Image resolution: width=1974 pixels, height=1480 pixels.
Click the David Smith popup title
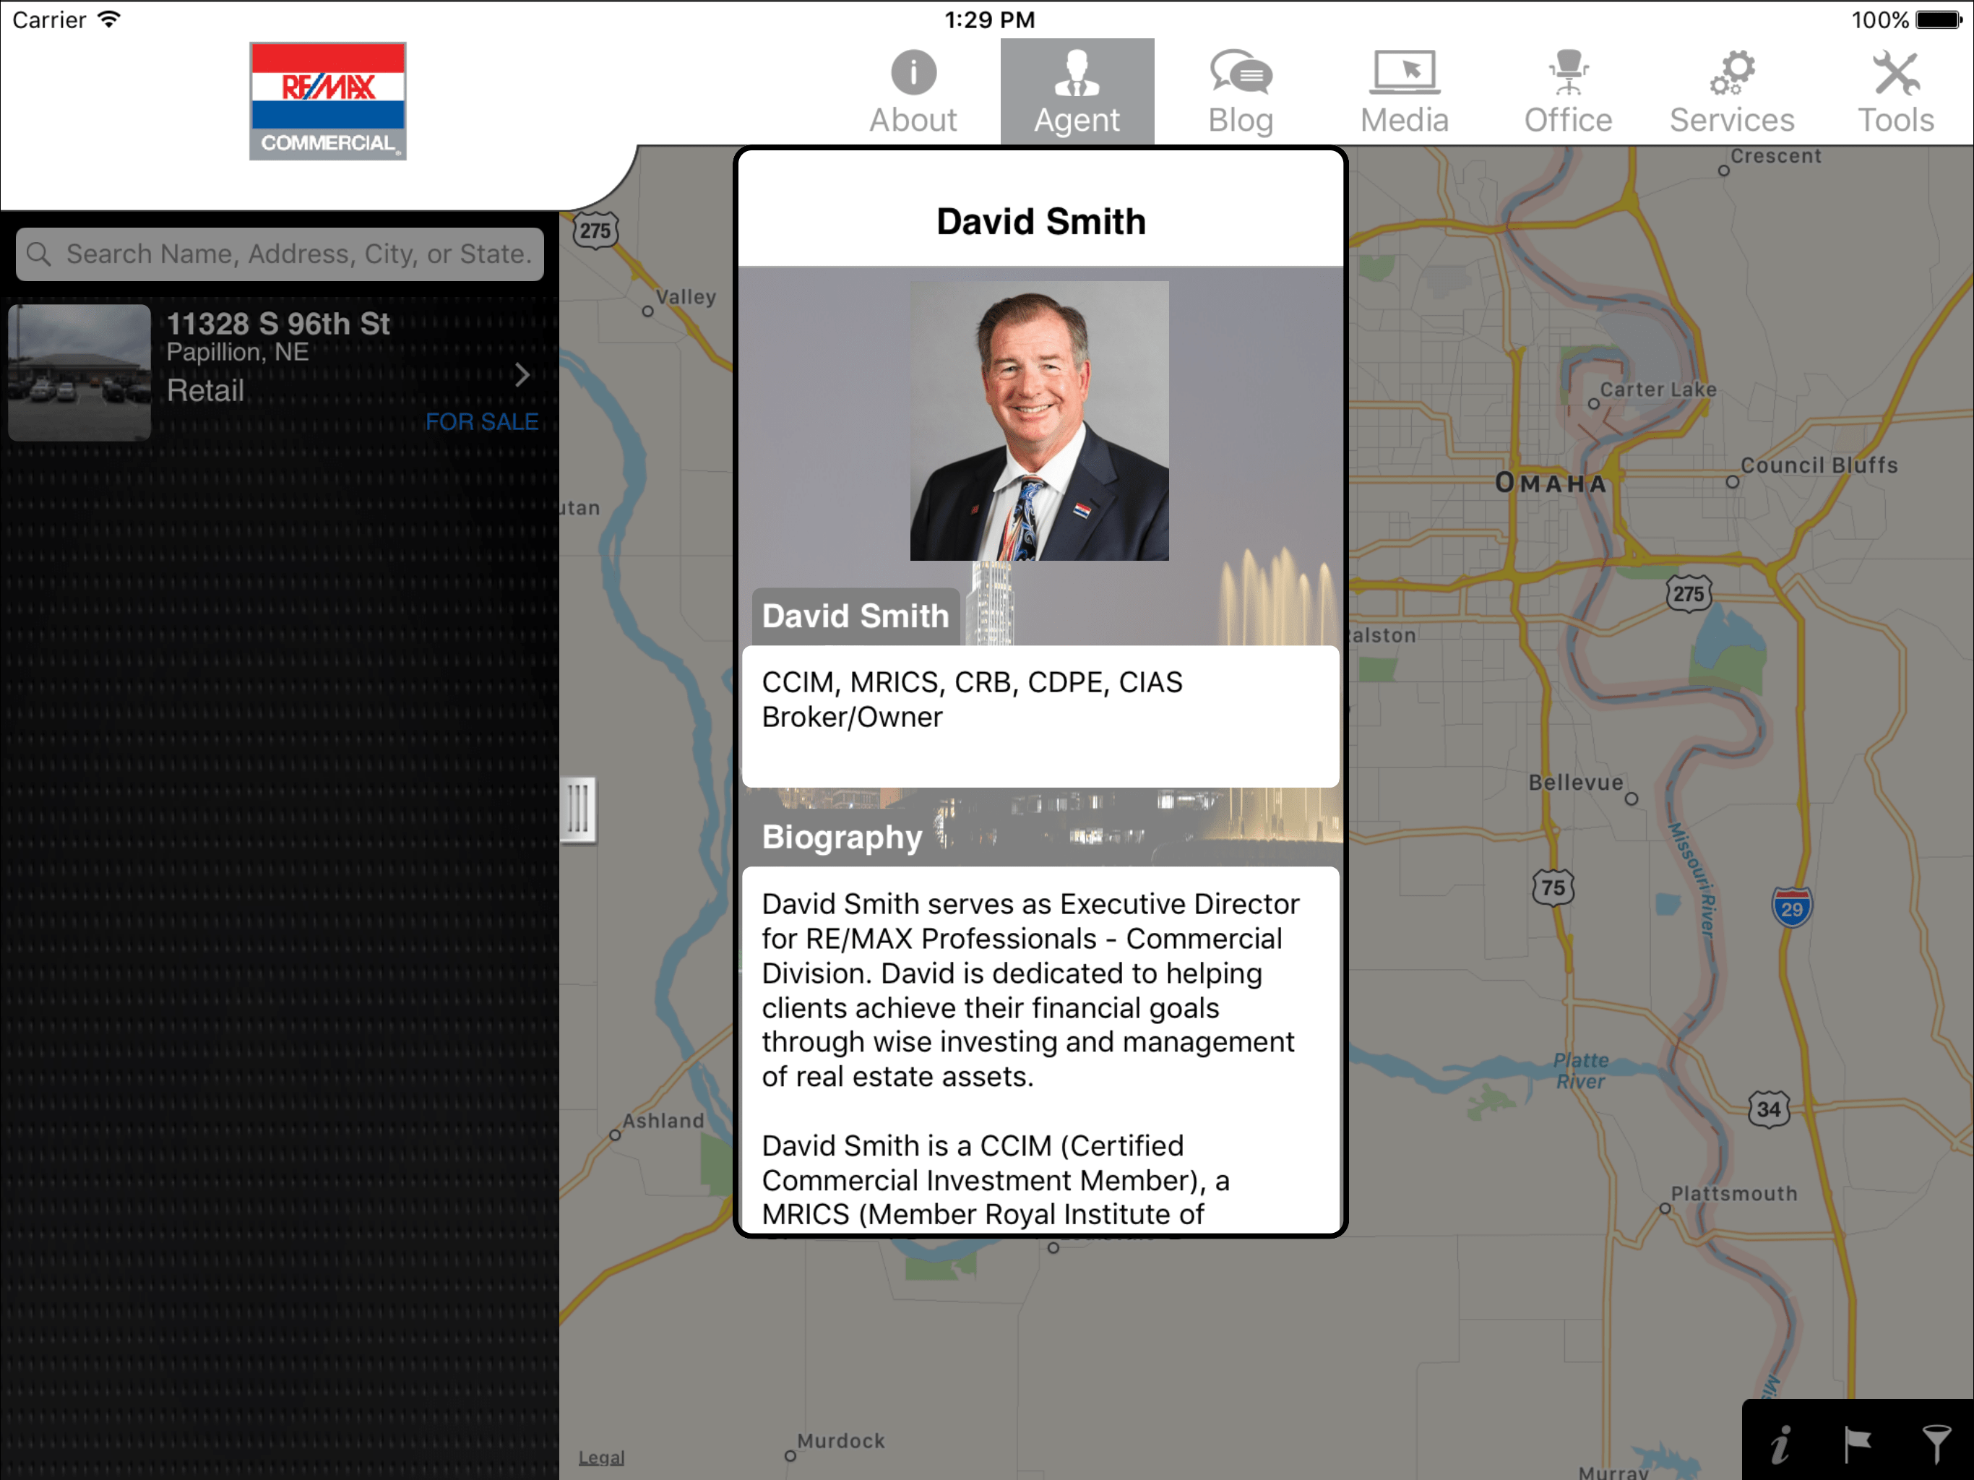click(1040, 221)
